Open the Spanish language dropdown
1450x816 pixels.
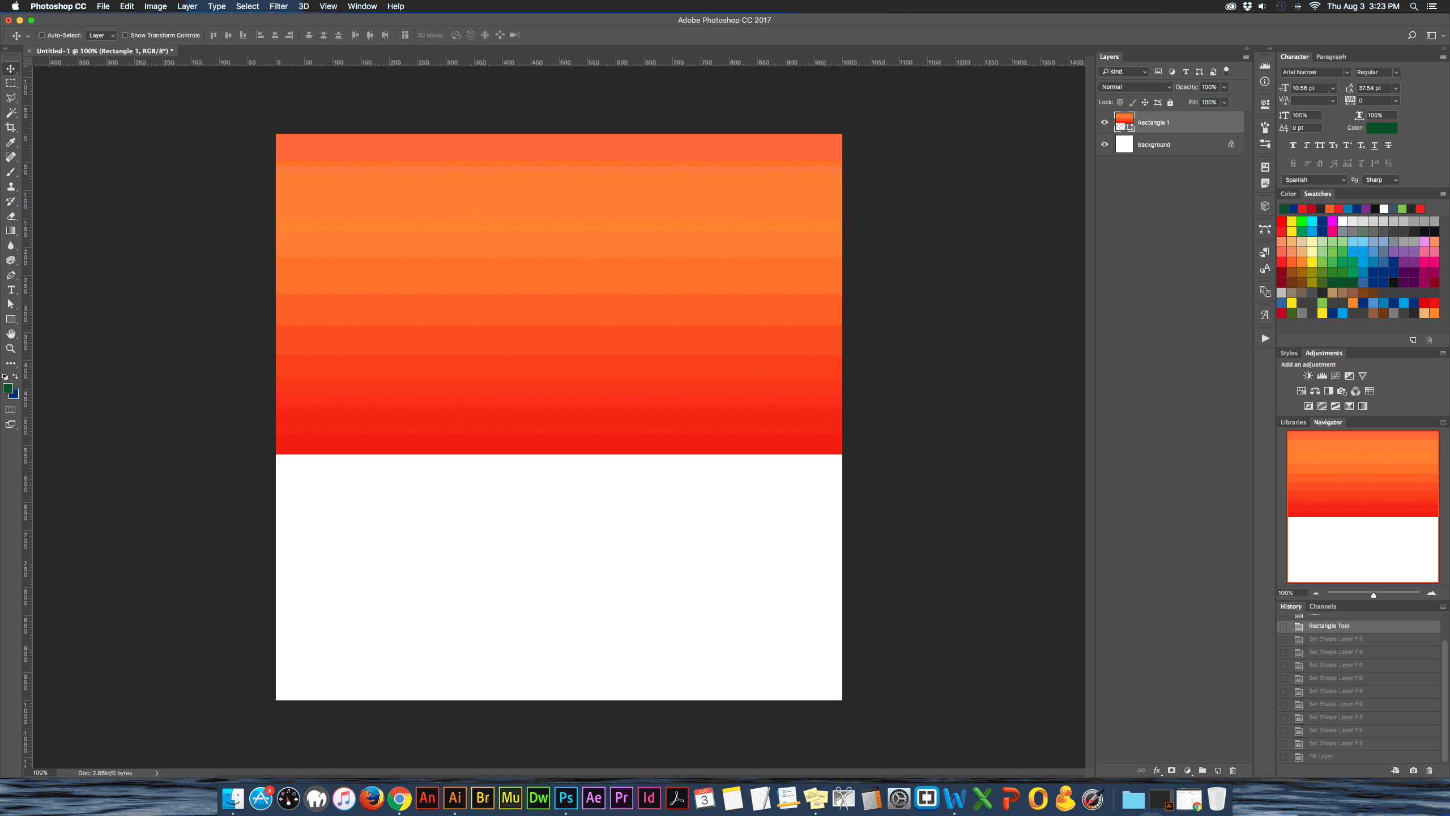pos(1314,180)
